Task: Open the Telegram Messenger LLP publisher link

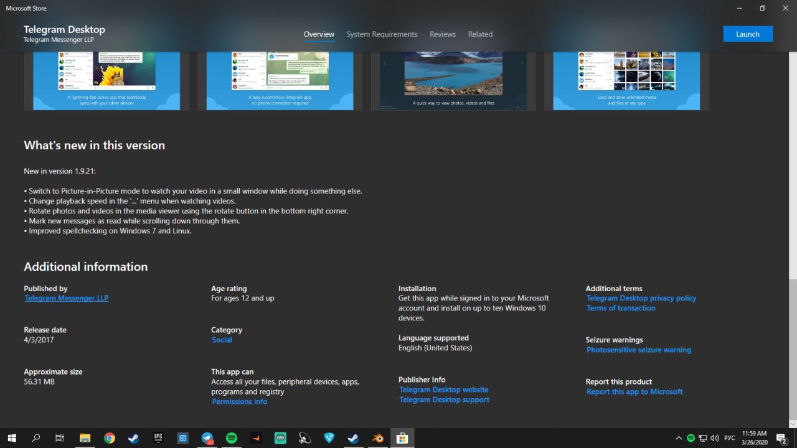Action: click(x=67, y=298)
